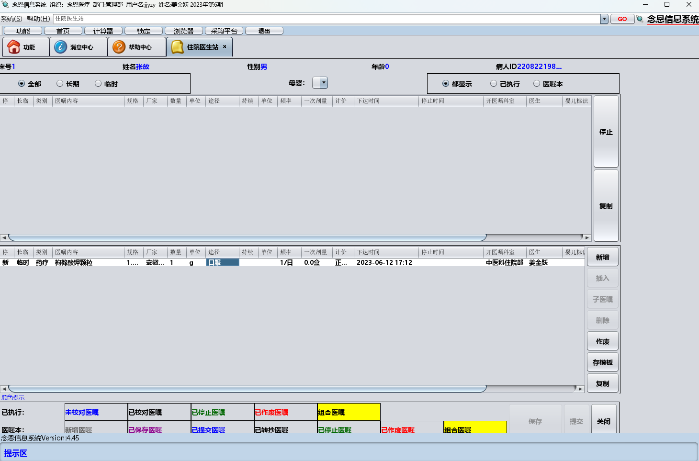Select the 临时 radio button

click(x=98, y=84)
